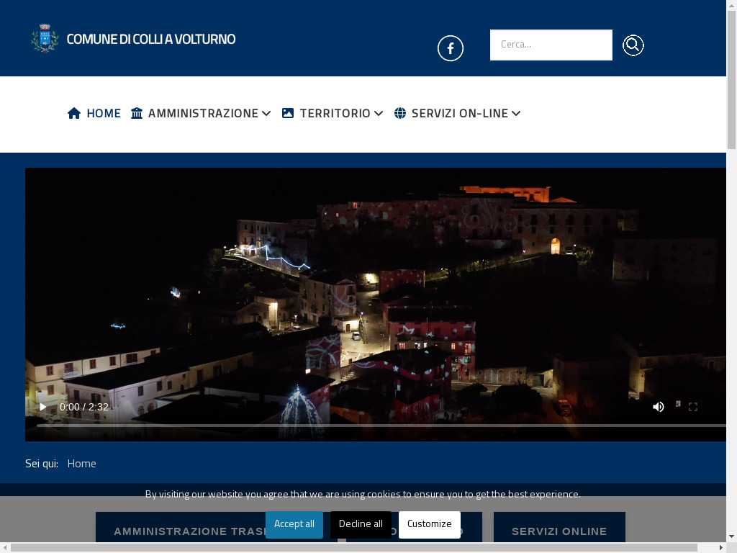
Task: Click the Home breadcrumb link
Action: point(82,464)
